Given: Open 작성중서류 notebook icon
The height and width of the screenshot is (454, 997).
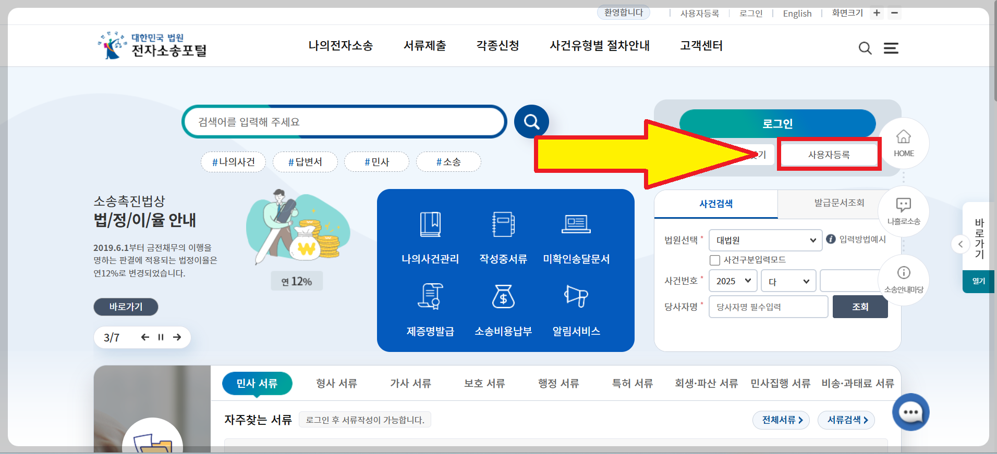Looking at the screenshot, I should [x=503, y=224].
